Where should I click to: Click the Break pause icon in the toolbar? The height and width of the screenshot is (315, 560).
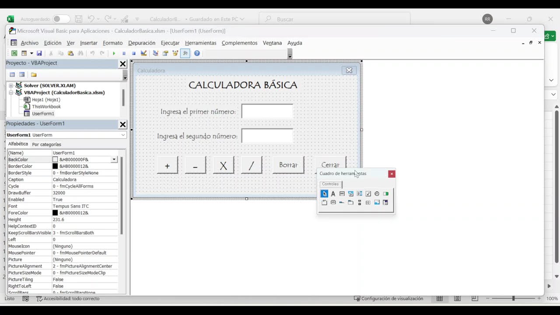coord(124,53)
